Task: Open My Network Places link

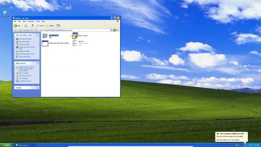Action: 25,81
